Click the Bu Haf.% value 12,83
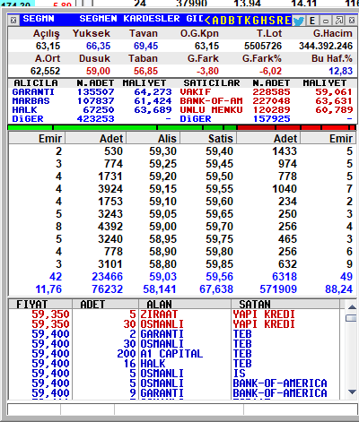The height and width of the screenshot is (422, 359). click(341, 71)
